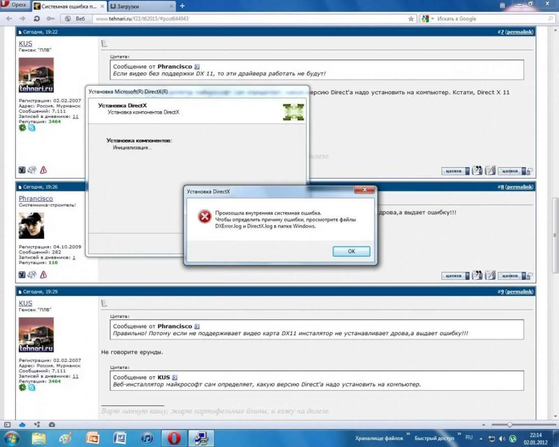View quoted KUS post arrow in post #9
Image resolution: width=559 pixels, height=447 pixels.
[175, 377]
